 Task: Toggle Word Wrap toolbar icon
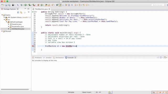click(x=66, y=5)
